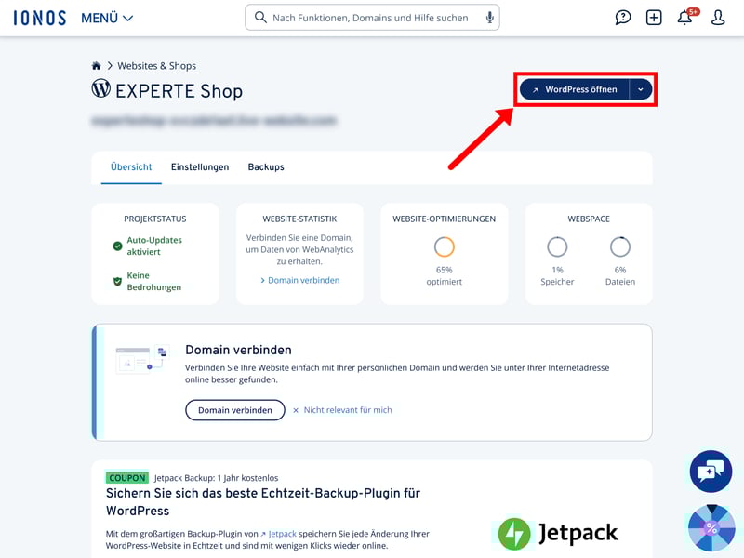Switch to the Backups tab
This screenshot has width=744, height=558.
click(x=266, y=167)
